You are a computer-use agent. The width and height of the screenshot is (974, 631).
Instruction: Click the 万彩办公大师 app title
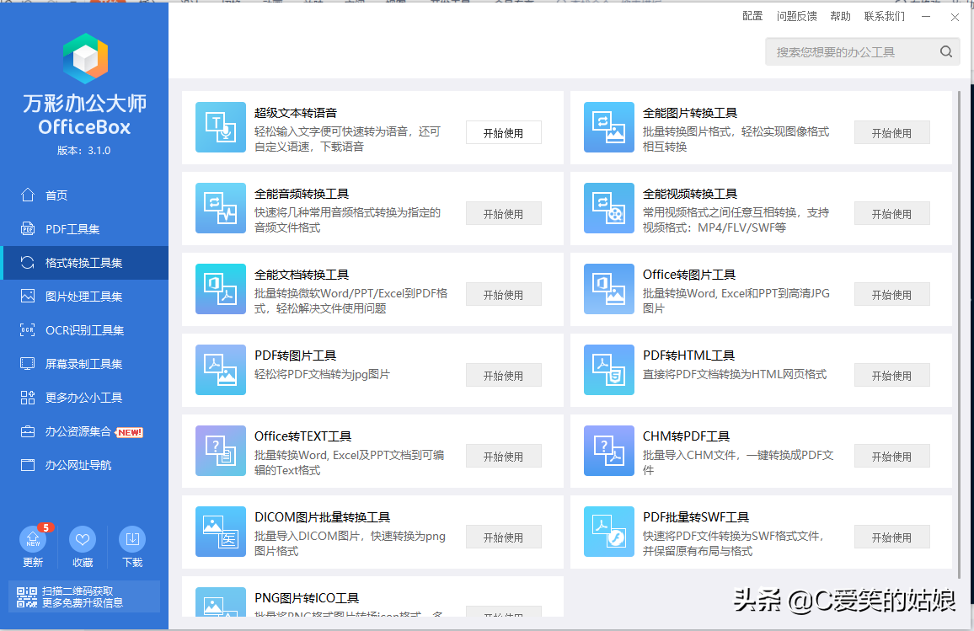pyautogui.click(x=85, y=103)
